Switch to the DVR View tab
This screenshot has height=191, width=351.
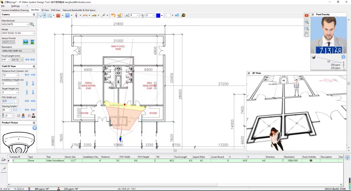(56, 10)
